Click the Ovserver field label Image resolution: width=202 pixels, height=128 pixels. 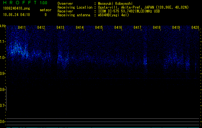(x=65, y=4)
